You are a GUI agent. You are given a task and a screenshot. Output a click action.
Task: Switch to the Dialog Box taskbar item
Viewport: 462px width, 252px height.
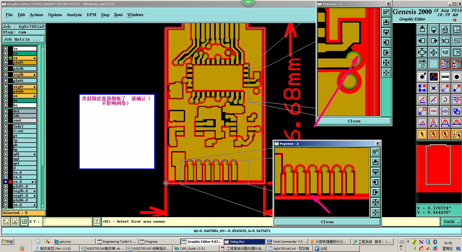(244, 242)
